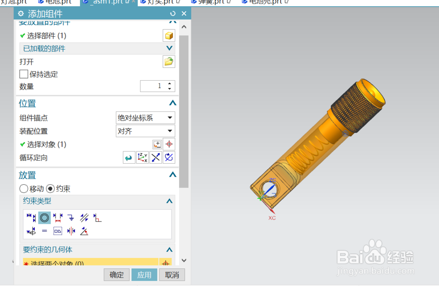Select the Distance constraint icon

[58, 218]
